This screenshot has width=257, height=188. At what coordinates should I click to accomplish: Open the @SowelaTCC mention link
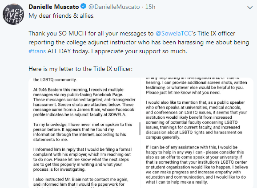click(173, 33)
